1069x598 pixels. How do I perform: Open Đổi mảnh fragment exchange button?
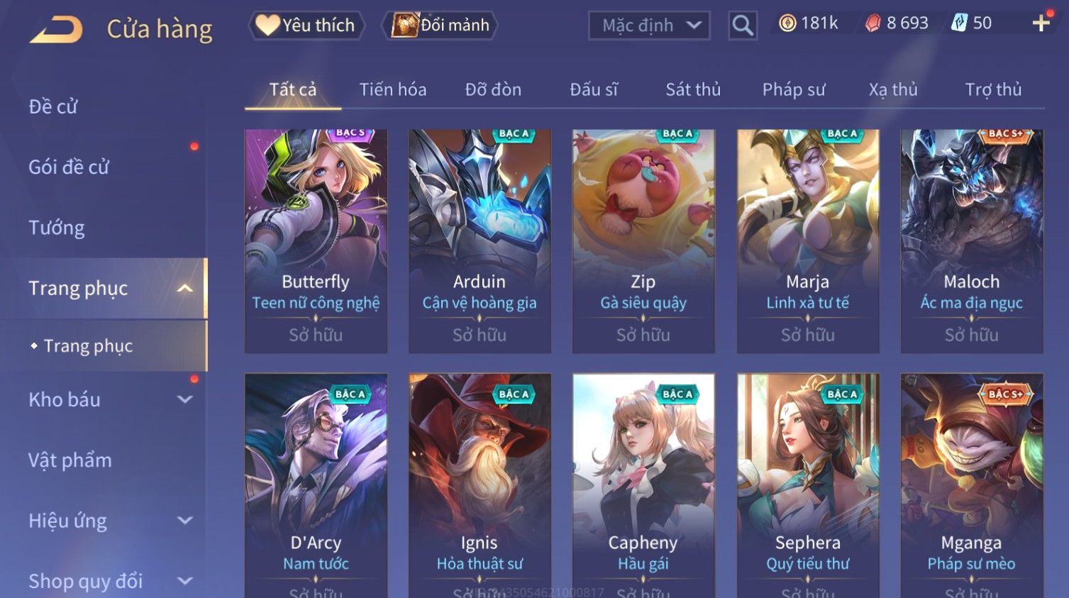[440, 25]
